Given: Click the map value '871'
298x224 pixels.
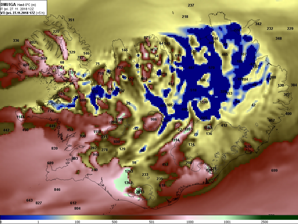Looking at the screenshot, I should pos(147,38).
